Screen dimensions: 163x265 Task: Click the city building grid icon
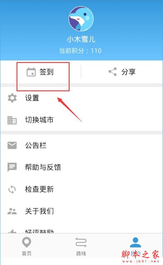(x=12, y=120)
